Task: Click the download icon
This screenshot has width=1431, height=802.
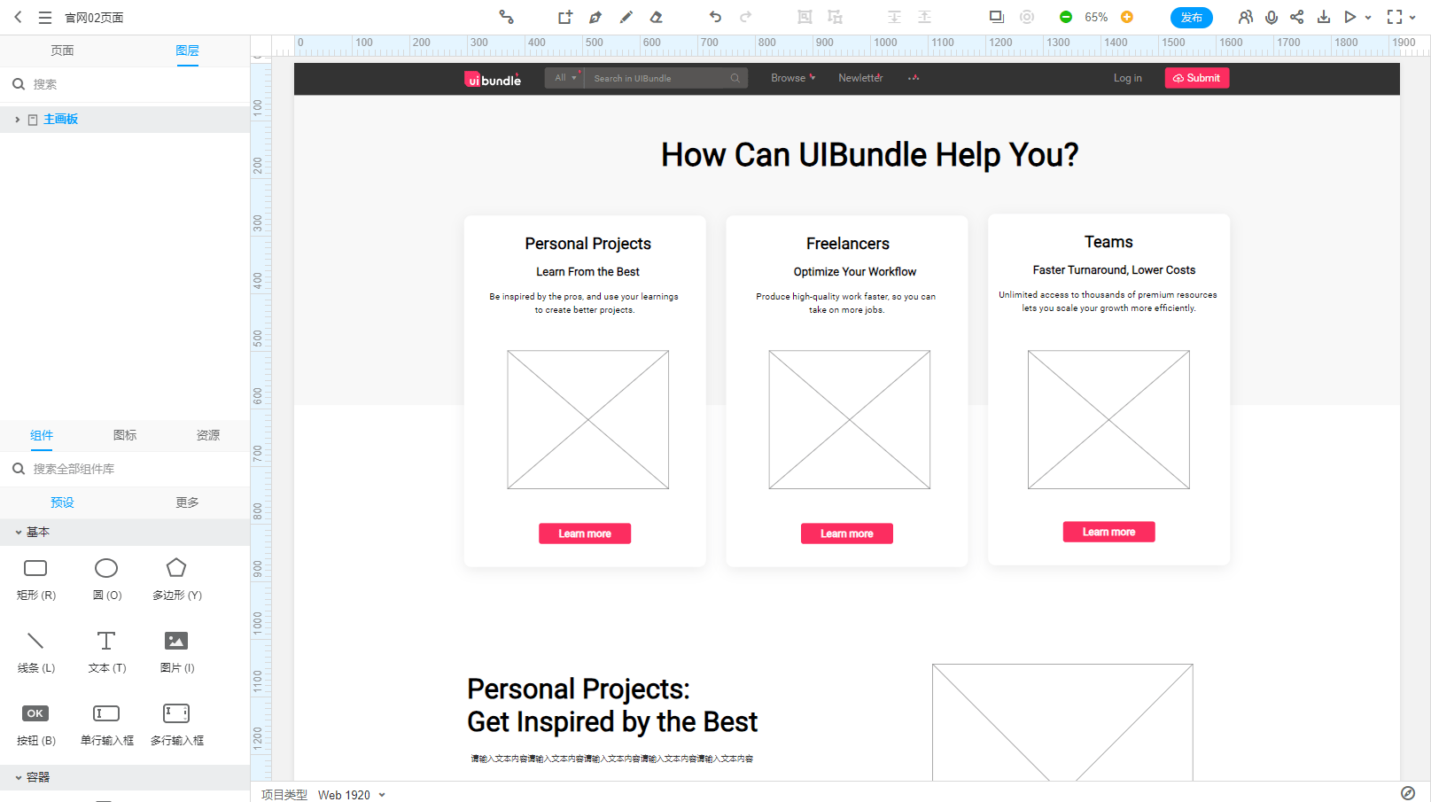Action: tap(1324, 17)
